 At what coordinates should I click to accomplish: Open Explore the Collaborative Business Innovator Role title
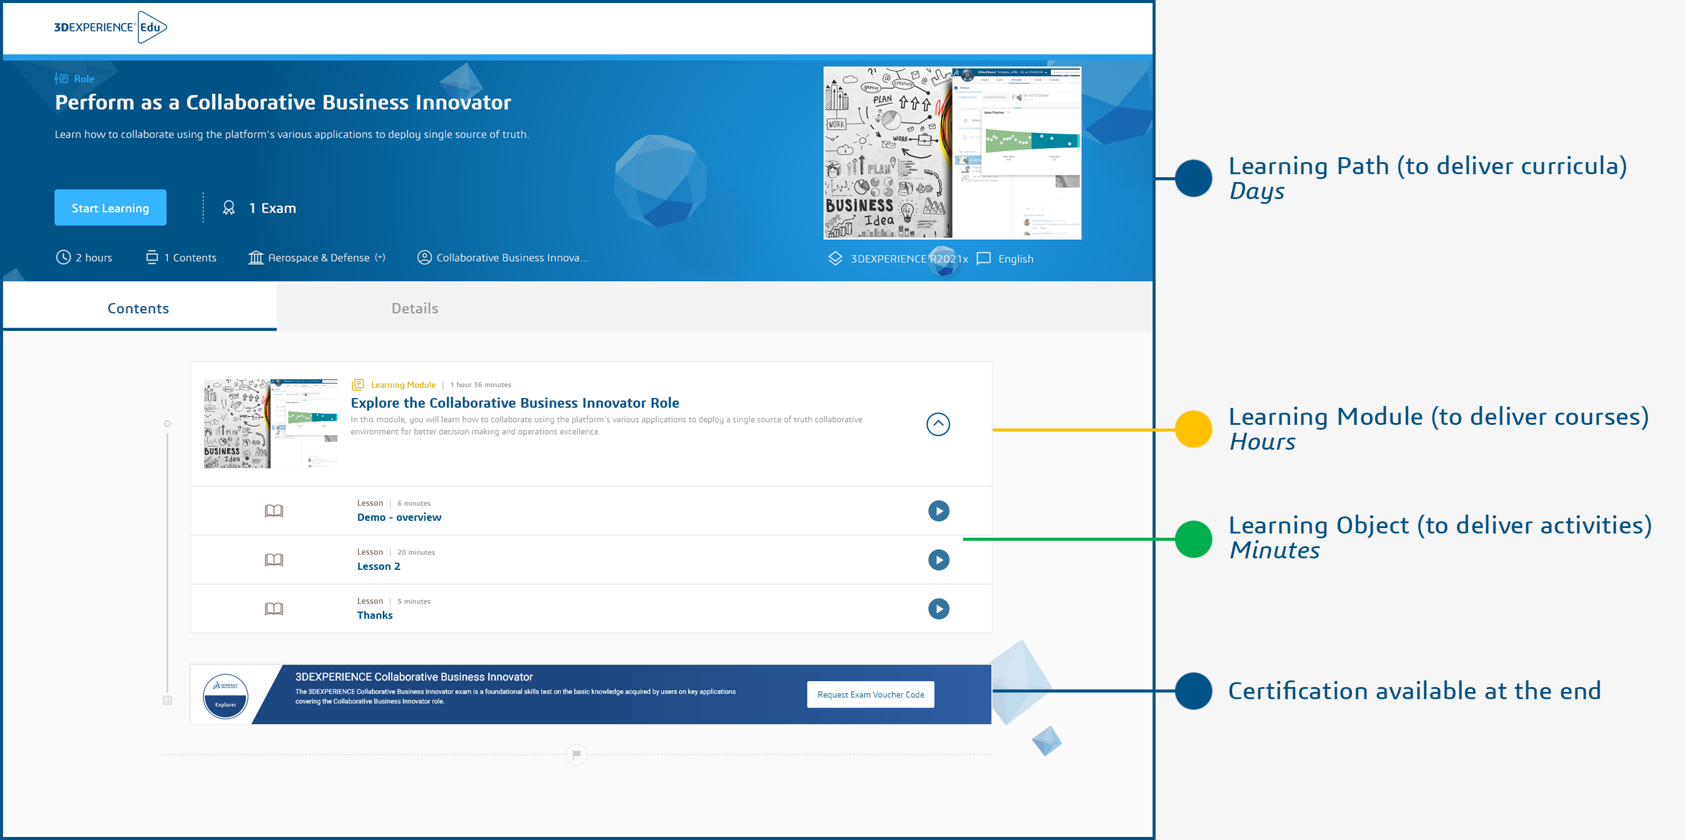pyautogui.click(x=515, y=402)
